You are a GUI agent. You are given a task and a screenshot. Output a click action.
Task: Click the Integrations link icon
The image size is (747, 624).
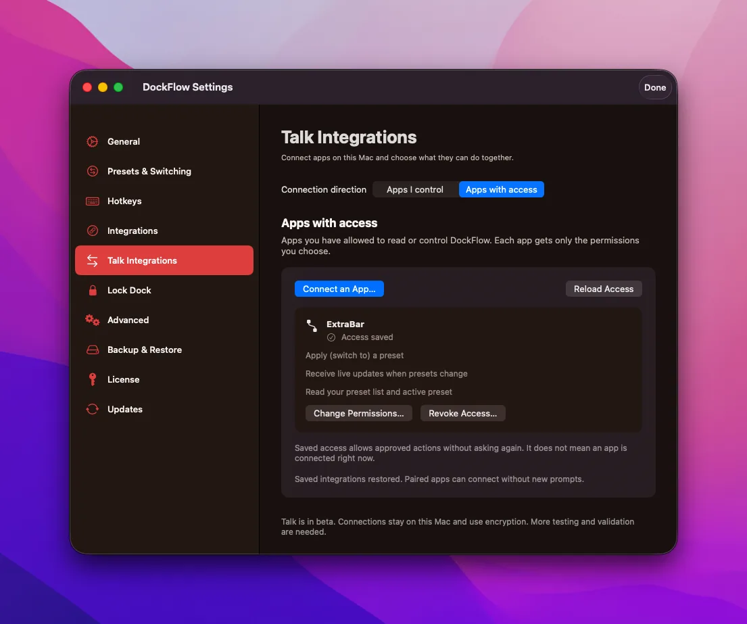[93, 231]
